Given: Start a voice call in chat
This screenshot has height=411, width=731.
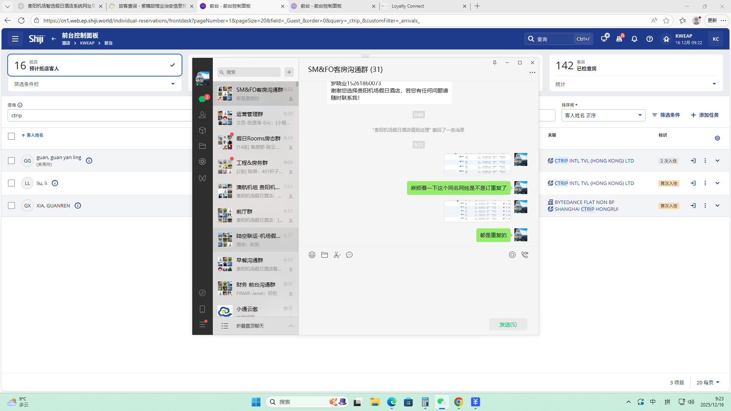Looking at the screenshot, I should point(525,255).
